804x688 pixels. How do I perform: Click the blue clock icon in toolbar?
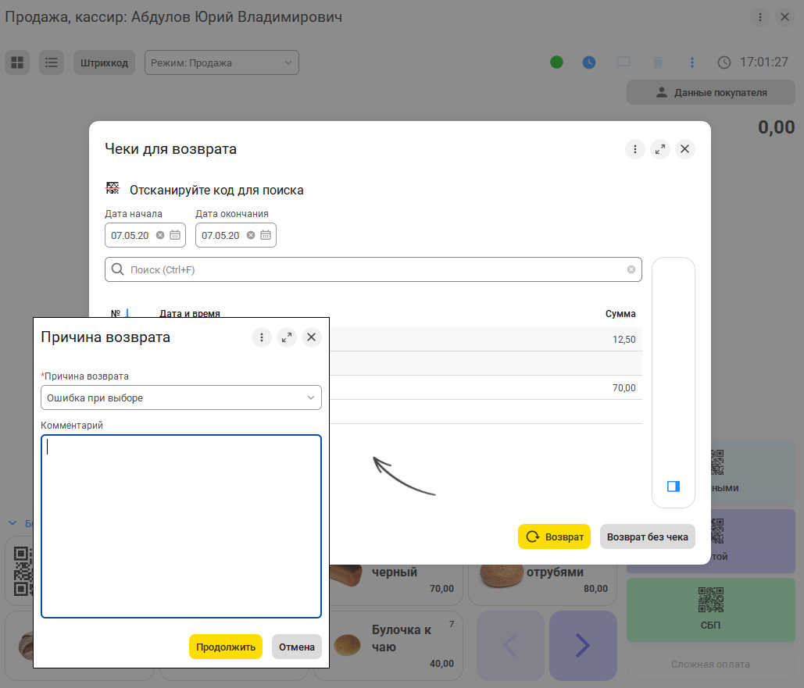click(589, 62)
